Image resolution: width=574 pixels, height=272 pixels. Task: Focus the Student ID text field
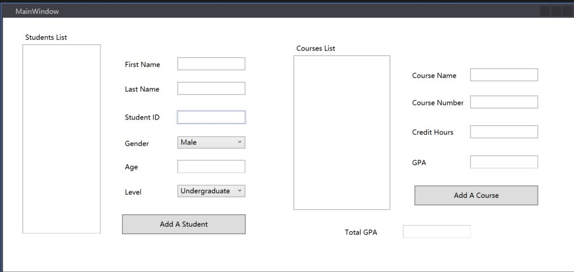(211, 117)
